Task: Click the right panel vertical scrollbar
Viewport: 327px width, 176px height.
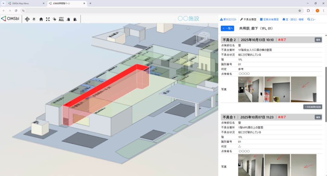Action: tap(326, 94)
